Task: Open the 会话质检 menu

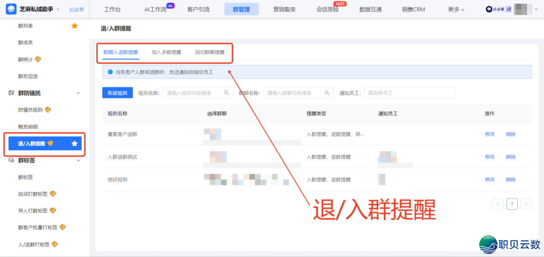Action: tap(327, 10)
